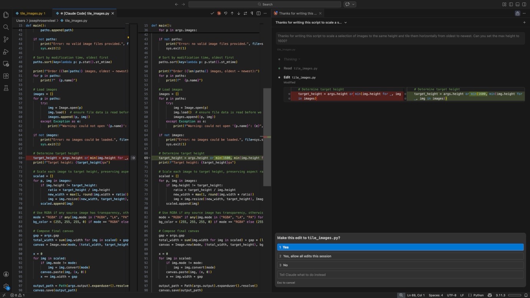Viewport: 530px width, 298px height.
Task: Open Remote Explorer in activity bar
Action: click(x=6, y=64)
